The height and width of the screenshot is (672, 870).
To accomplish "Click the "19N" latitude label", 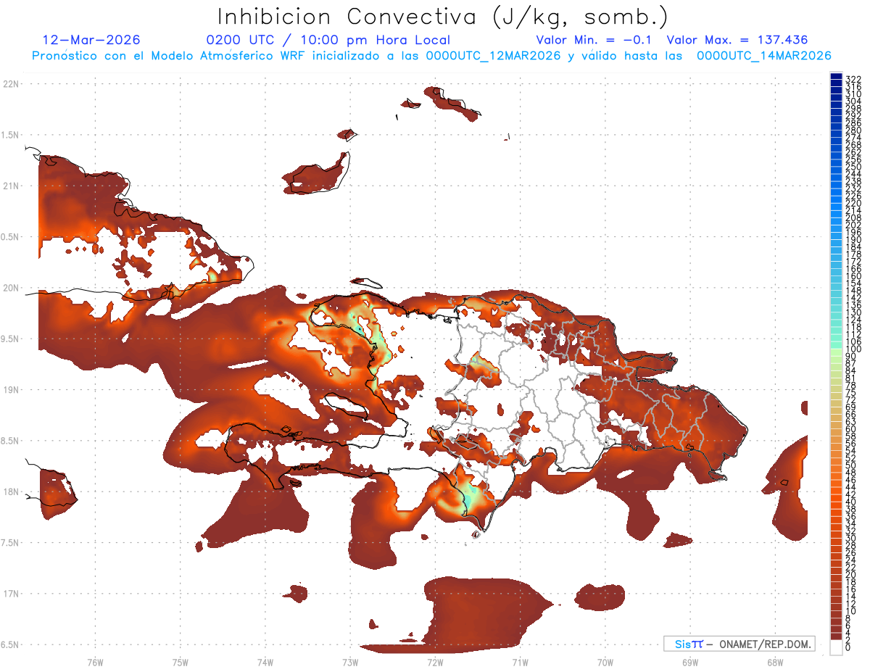I will click(x=10, y=389).
